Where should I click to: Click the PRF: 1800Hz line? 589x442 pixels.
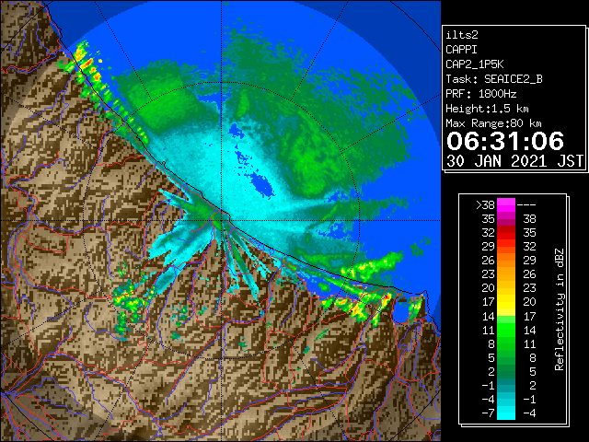[x=481, y=94]
